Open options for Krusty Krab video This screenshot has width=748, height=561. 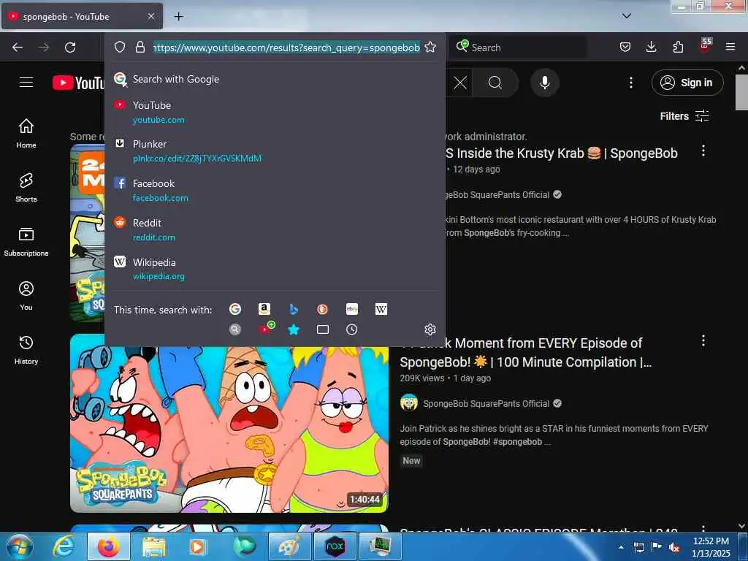703,150
